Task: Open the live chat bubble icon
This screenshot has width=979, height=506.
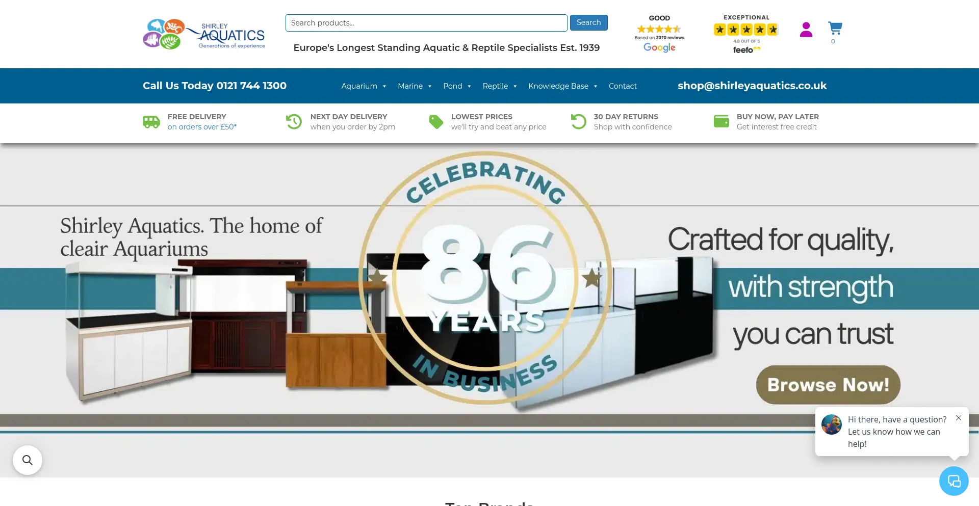Action: 954,481
